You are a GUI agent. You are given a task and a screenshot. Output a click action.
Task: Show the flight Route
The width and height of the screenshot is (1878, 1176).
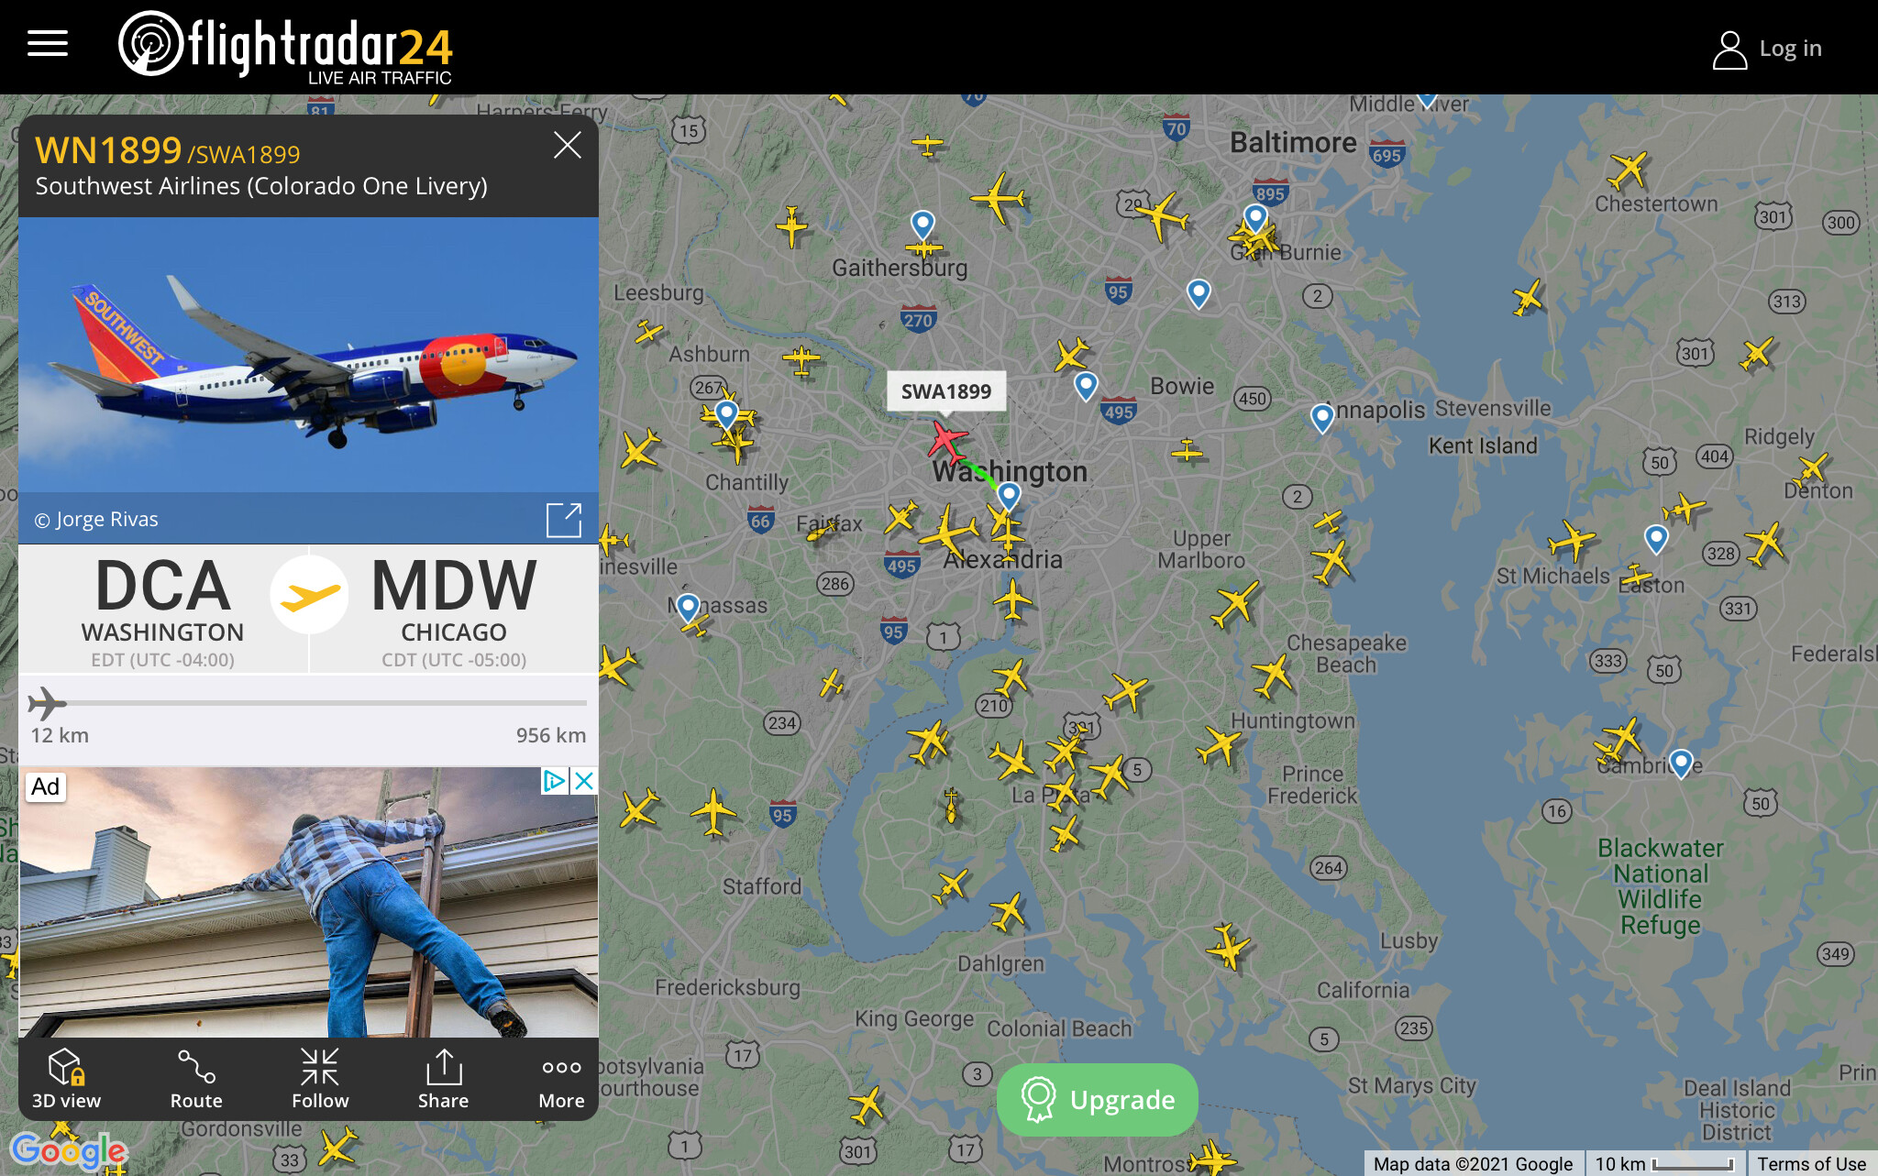196,1079
